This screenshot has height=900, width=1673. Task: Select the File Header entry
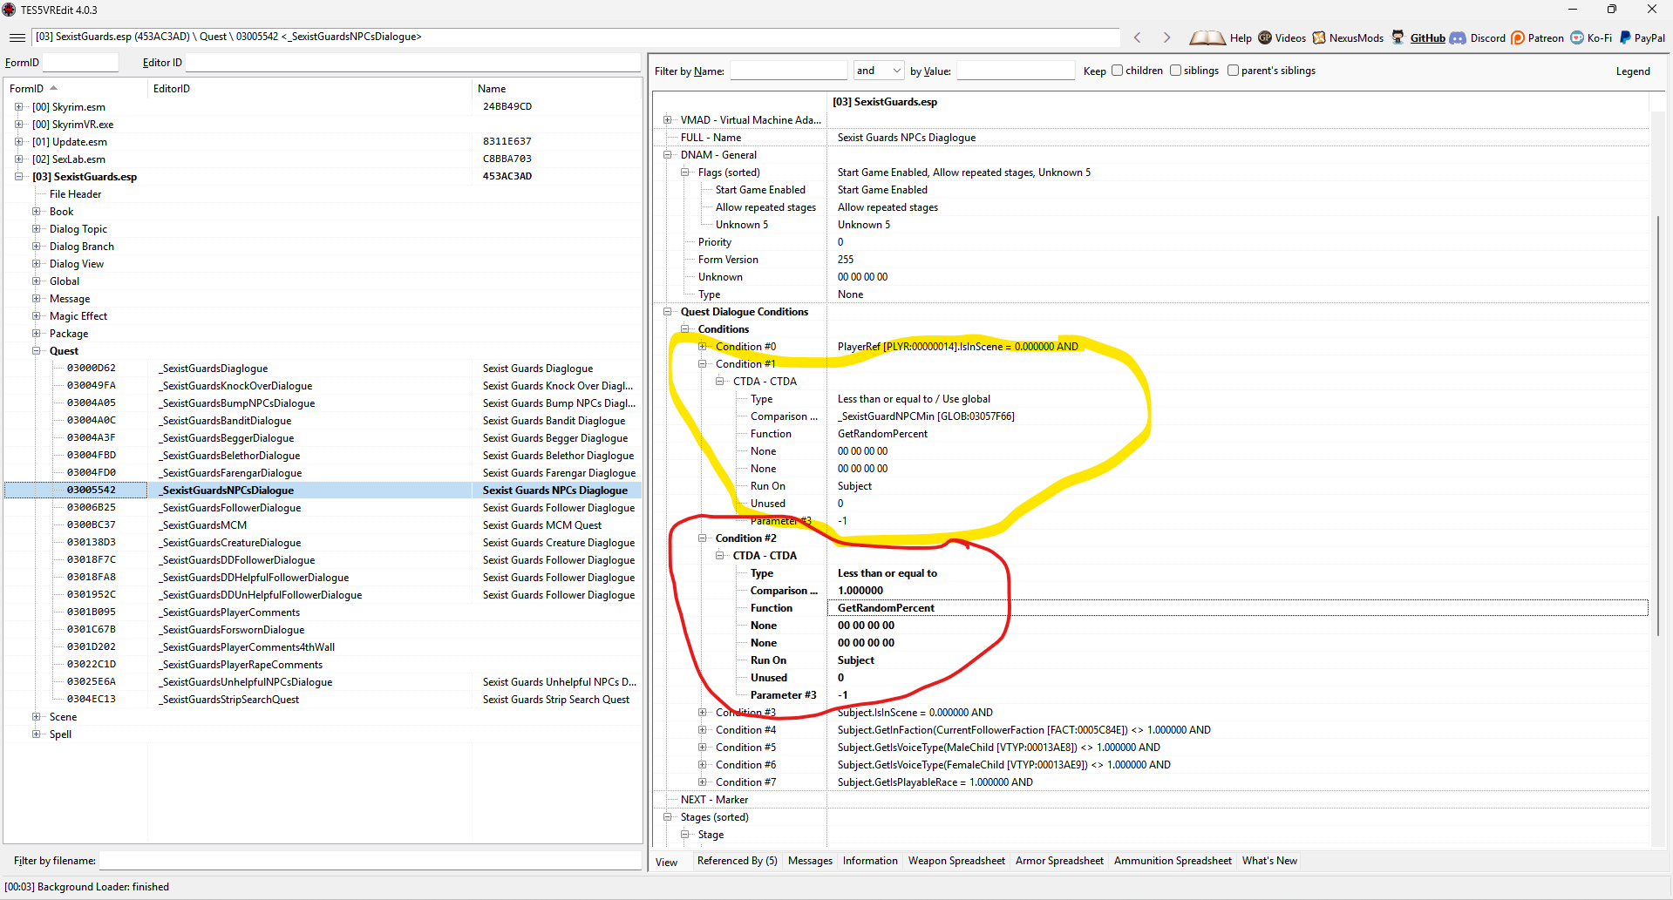(75, 194)
